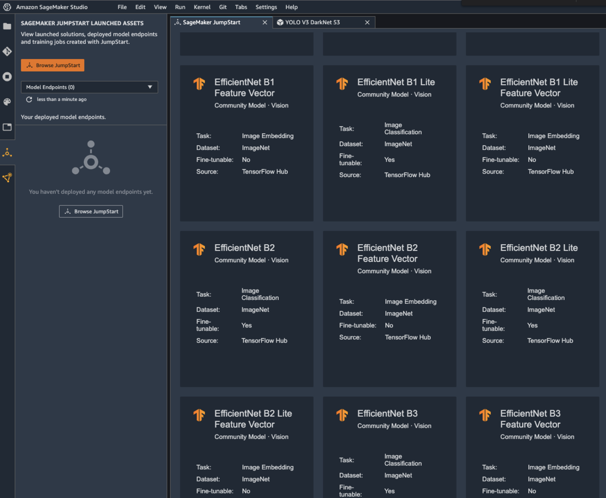
Task: Click the SageMaker Studio logo icon in the menu bar
Action: coord(8,7)
